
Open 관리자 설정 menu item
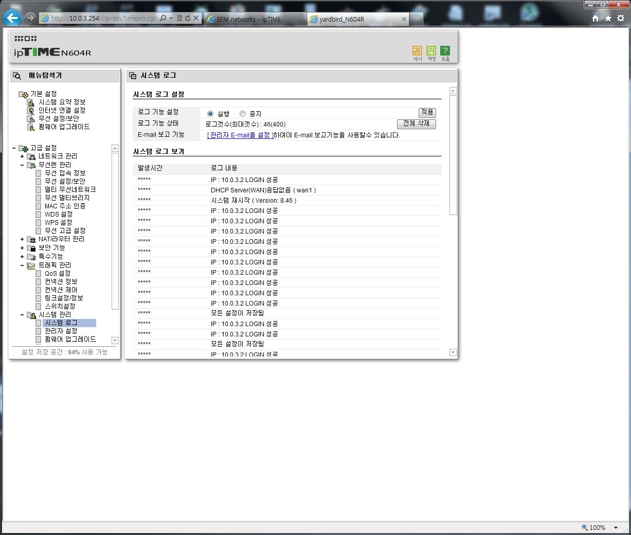click(61, 331)
